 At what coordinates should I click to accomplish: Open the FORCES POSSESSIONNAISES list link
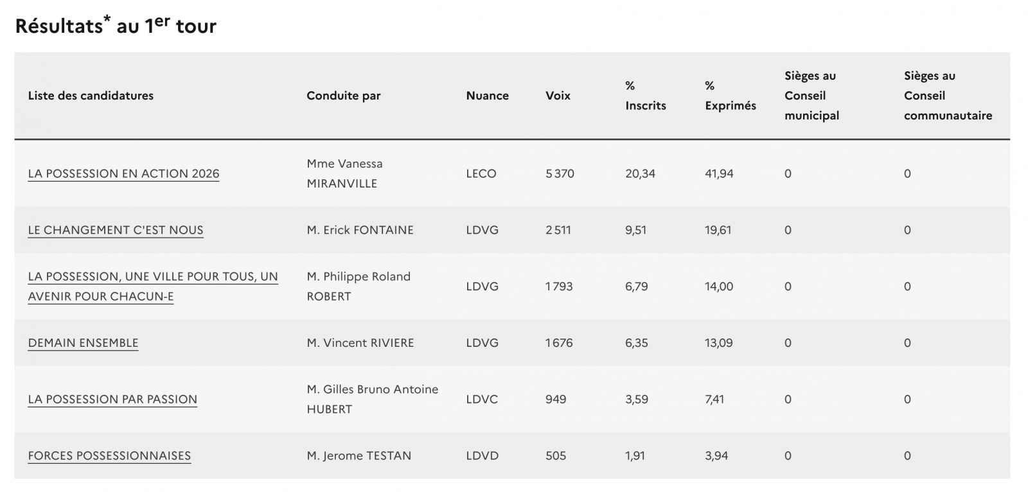109,456
